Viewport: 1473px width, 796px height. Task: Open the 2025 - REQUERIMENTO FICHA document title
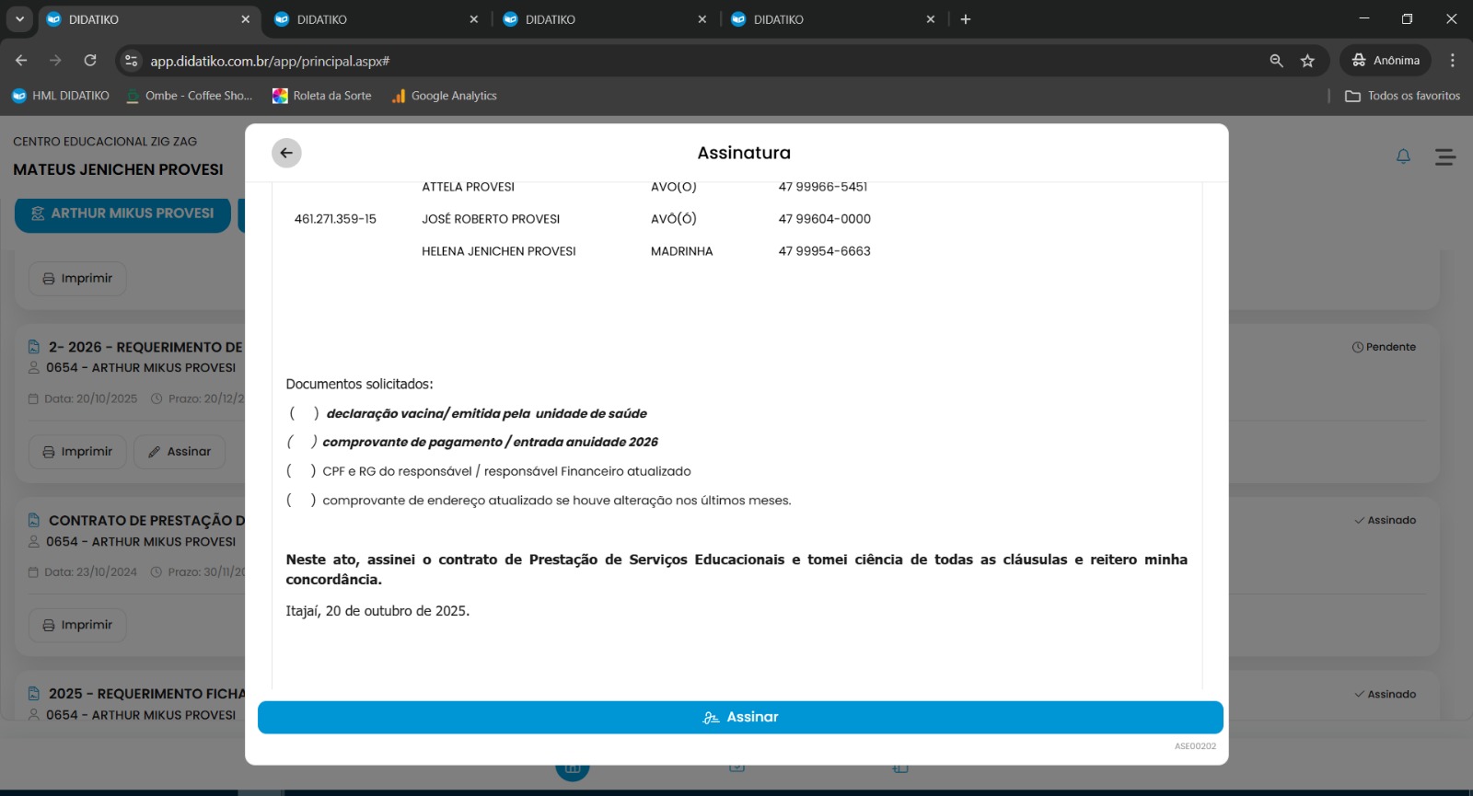(x=146, y=694)
